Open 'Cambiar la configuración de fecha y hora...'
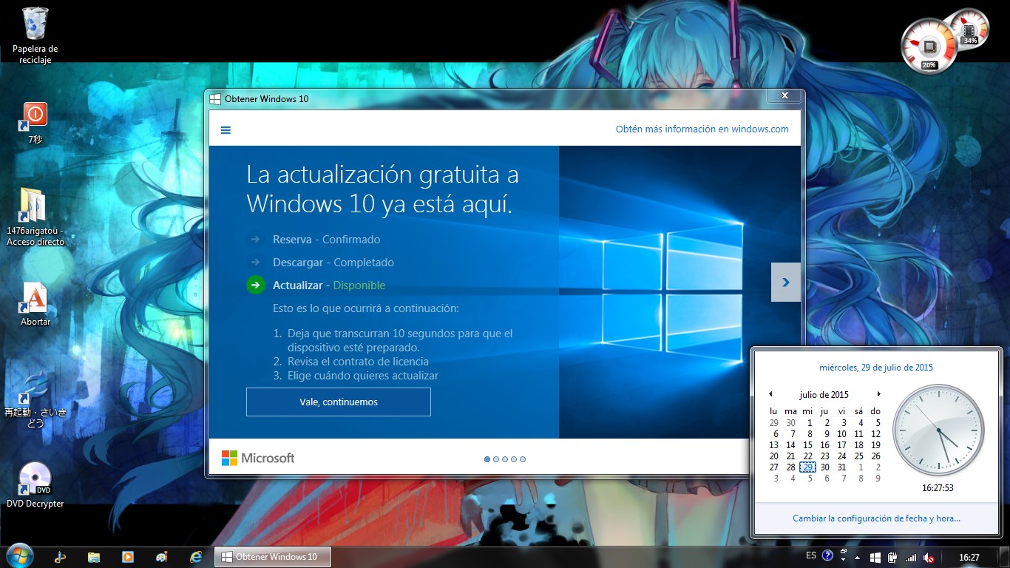 [x=876, y=518]
